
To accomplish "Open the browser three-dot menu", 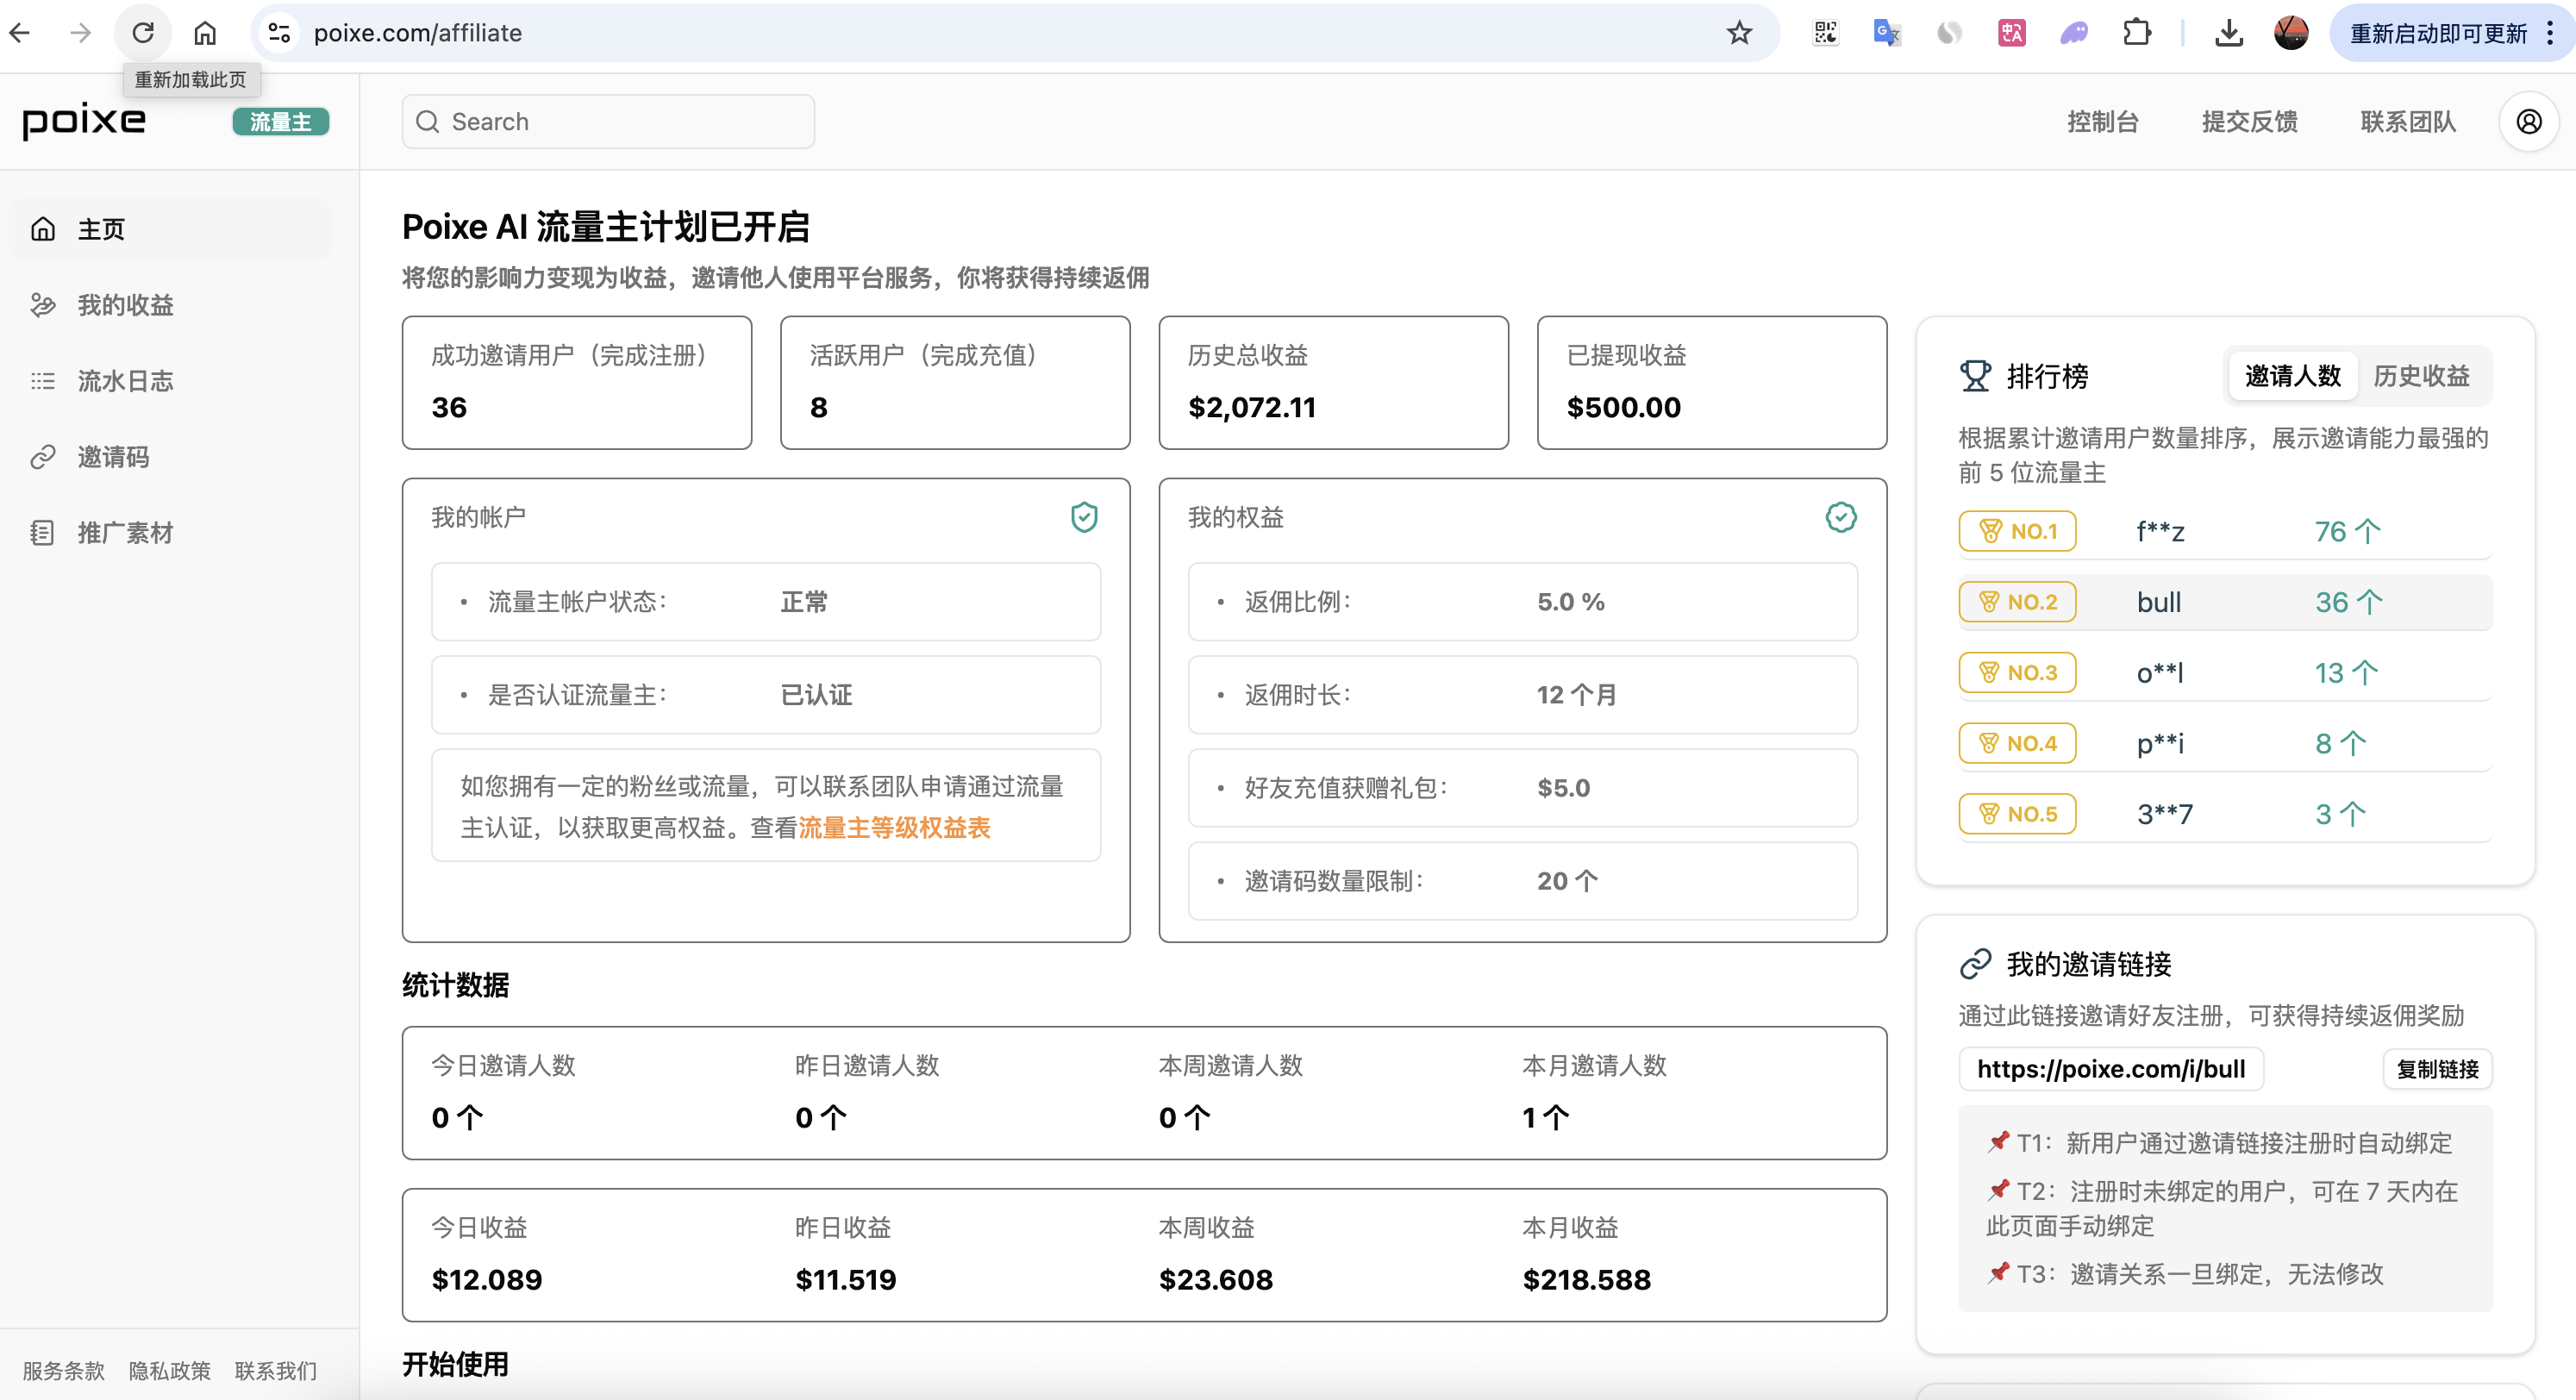I will [x=2549, y=33].
